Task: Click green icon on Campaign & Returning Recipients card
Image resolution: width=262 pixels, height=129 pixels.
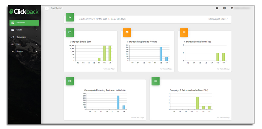Action: (70, 81)
